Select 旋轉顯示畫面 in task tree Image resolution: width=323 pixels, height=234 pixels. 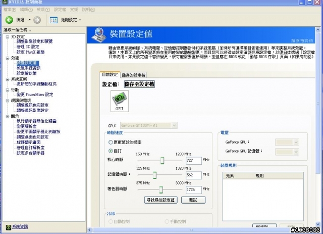tap(28, 142)
